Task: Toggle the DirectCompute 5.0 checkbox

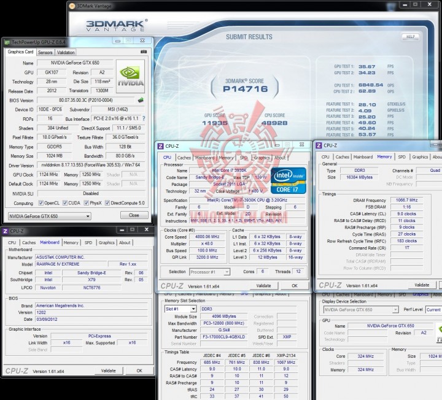Action: pyautogui.click(x=107, y=203)
